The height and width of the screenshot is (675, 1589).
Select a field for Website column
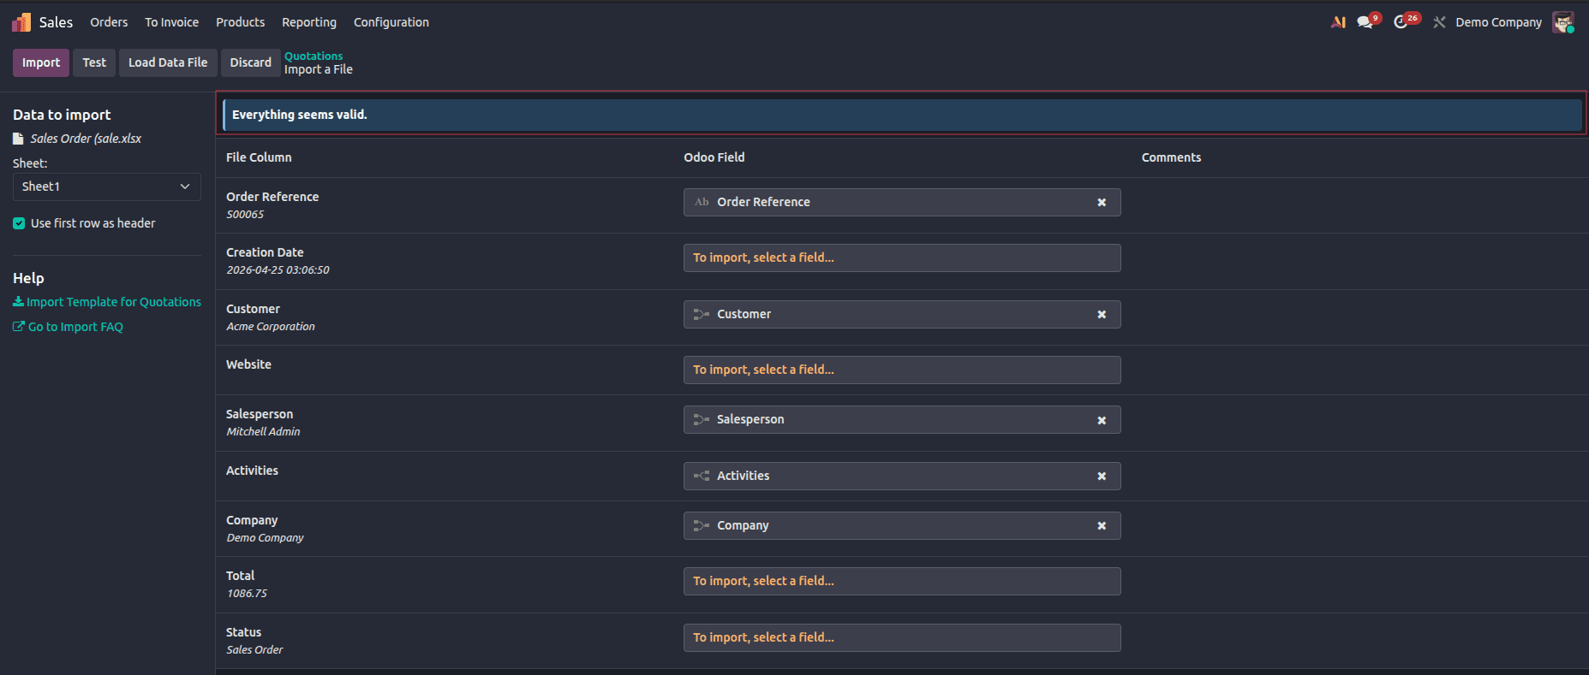tap(902, 370)
